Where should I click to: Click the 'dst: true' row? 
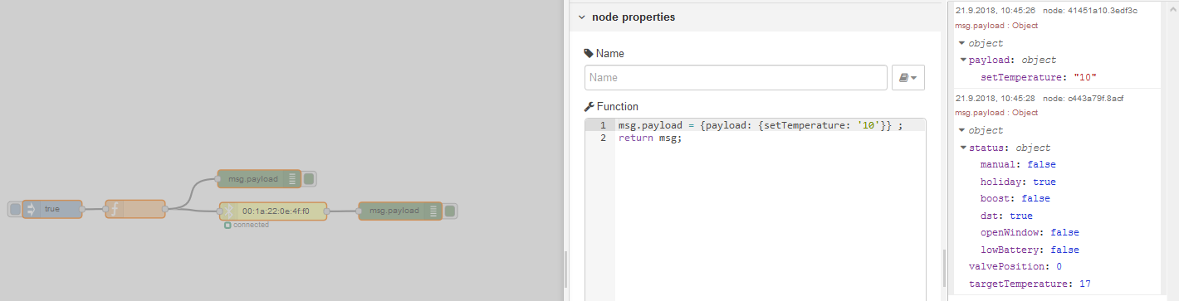point(1006,216)
